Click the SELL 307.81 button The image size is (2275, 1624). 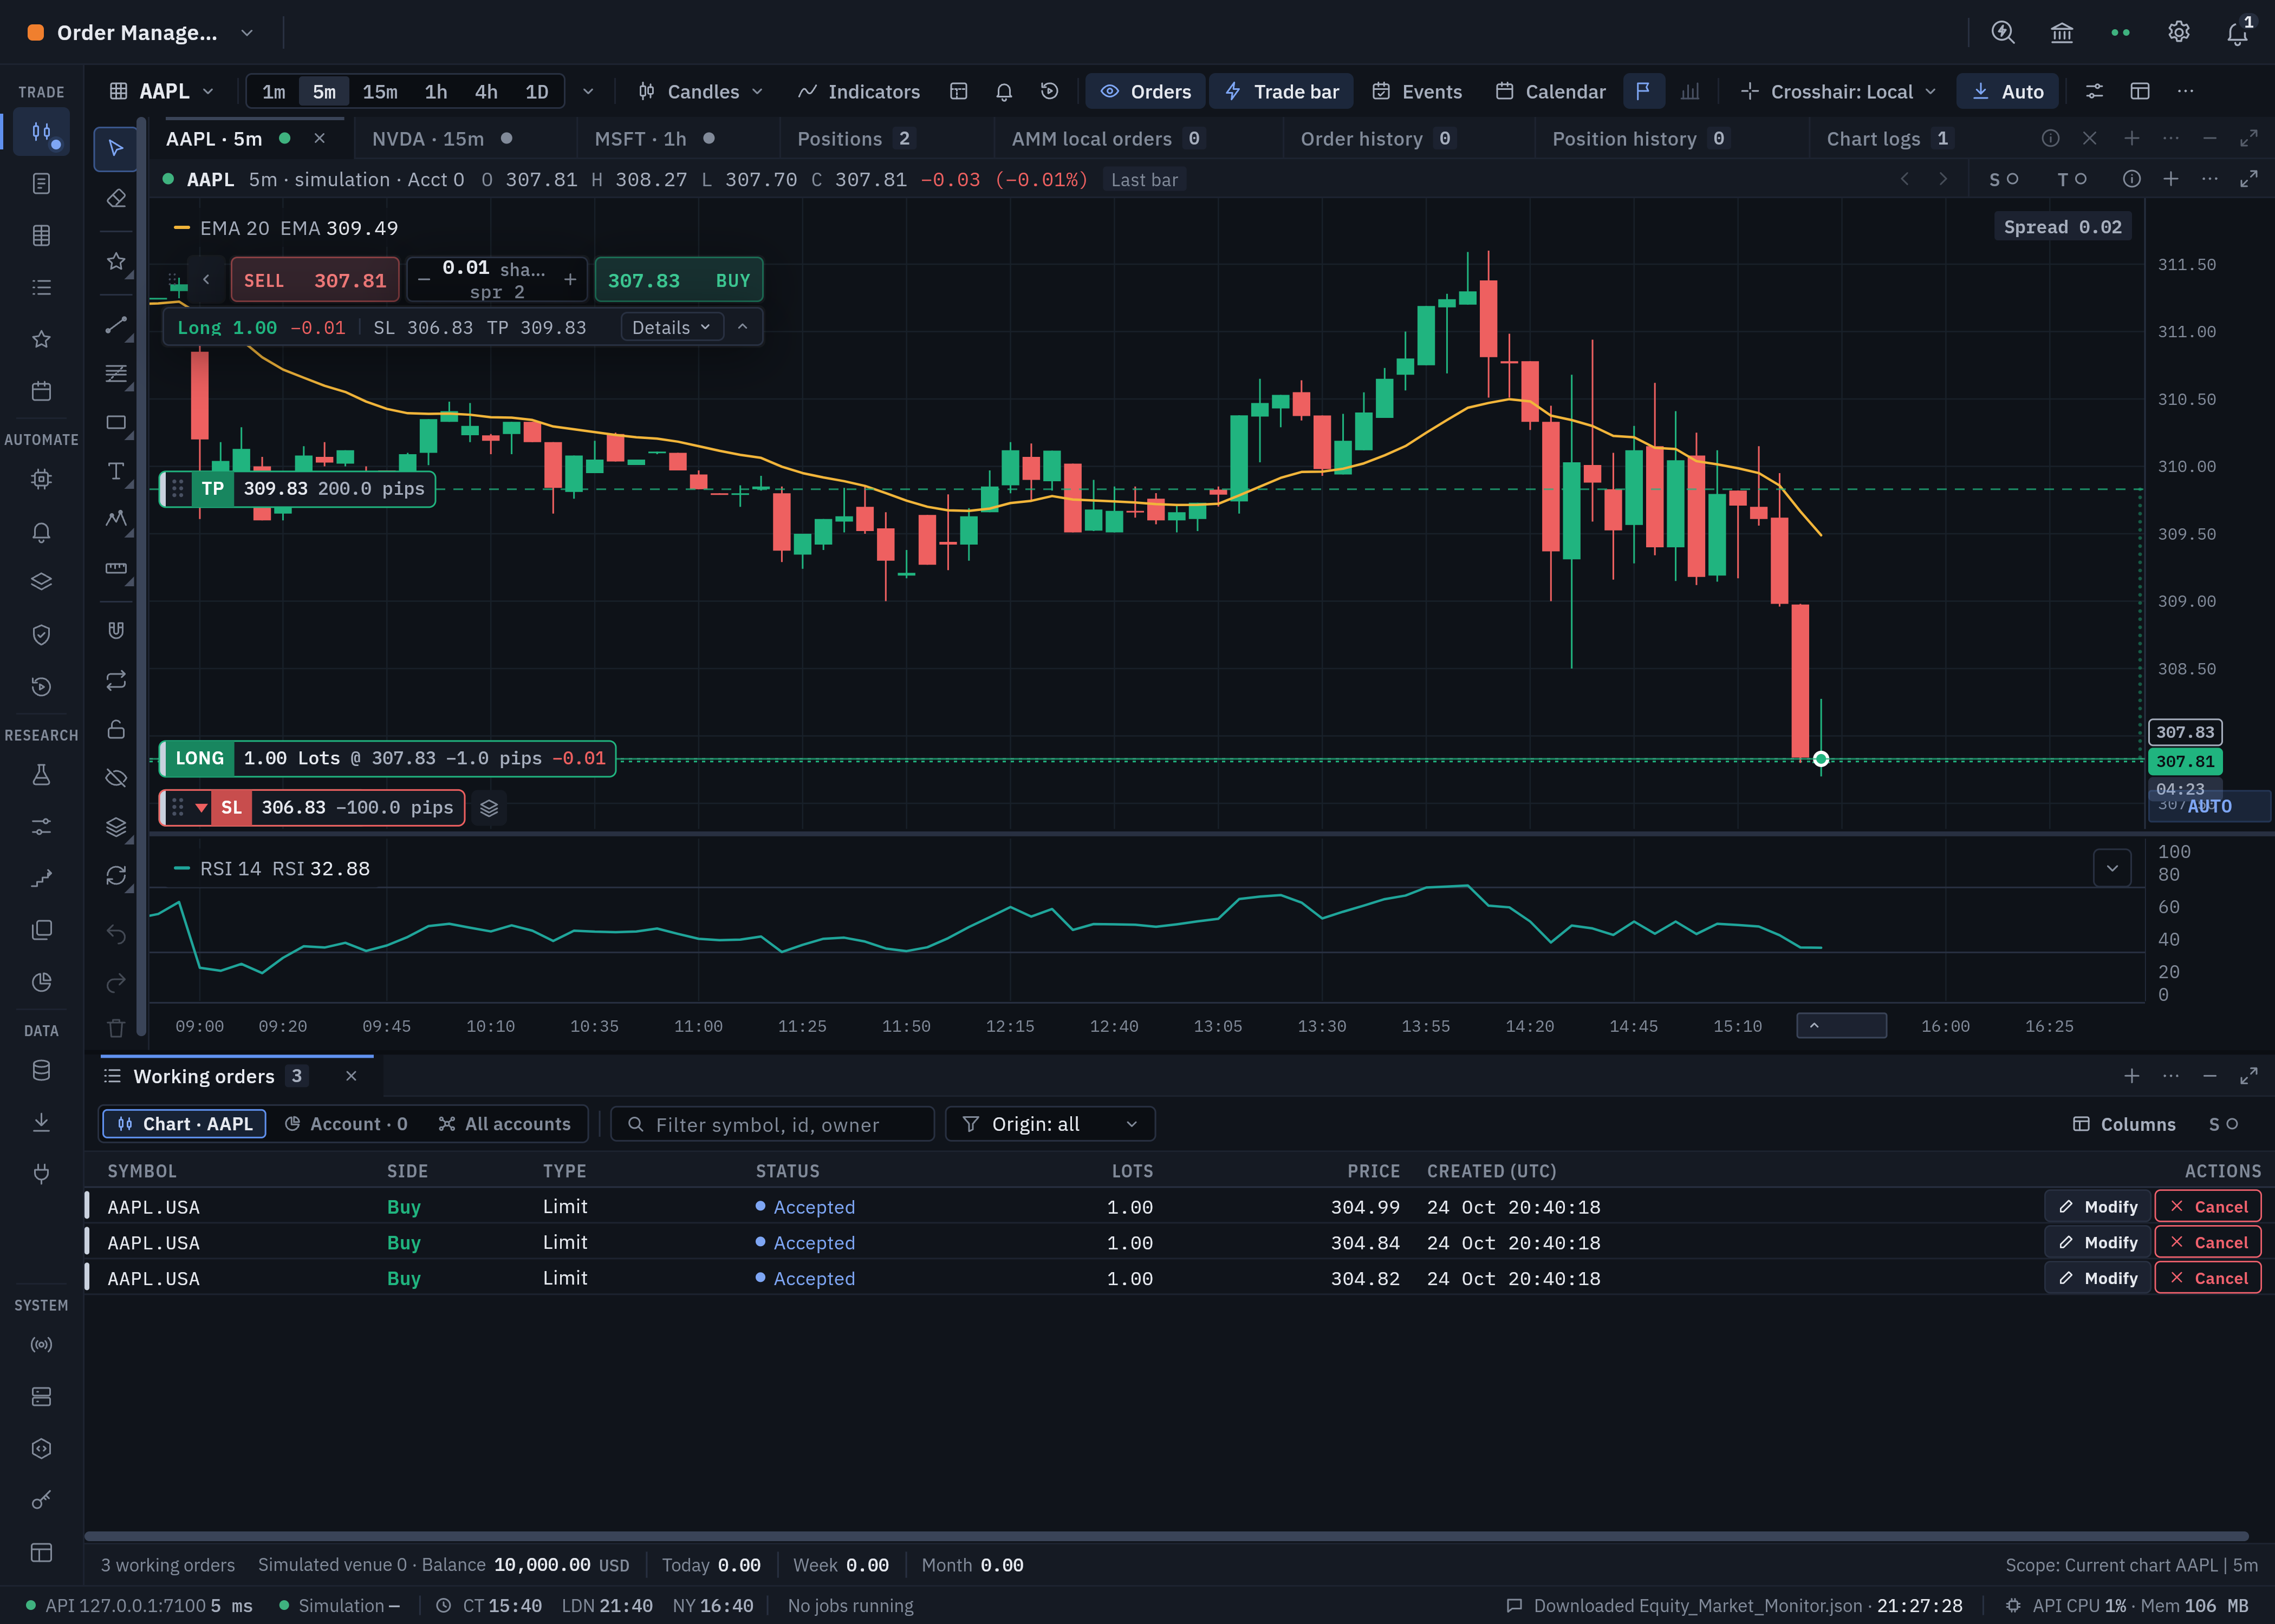pyautogui.click(x=314, y=280)
